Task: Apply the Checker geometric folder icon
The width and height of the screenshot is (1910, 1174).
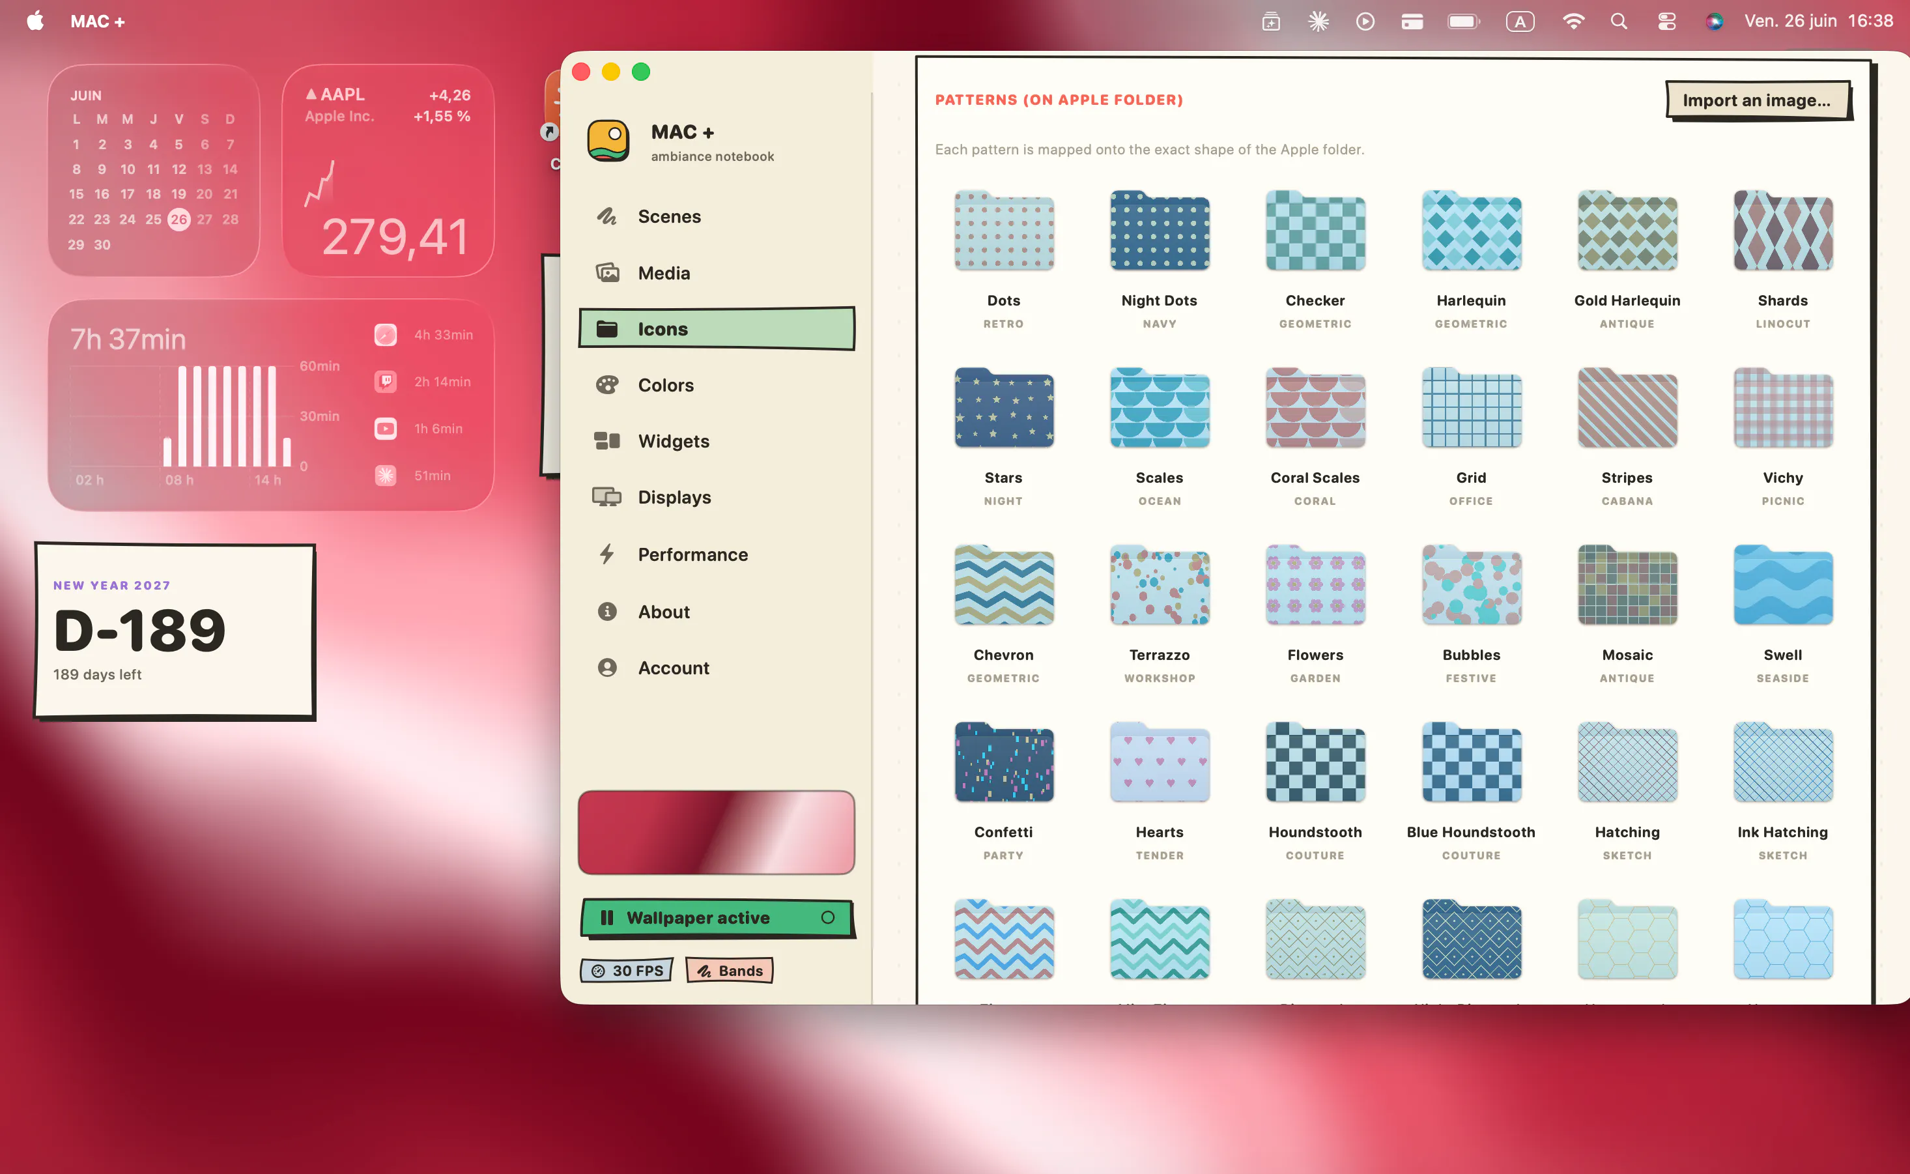Action: (1315, 231)
